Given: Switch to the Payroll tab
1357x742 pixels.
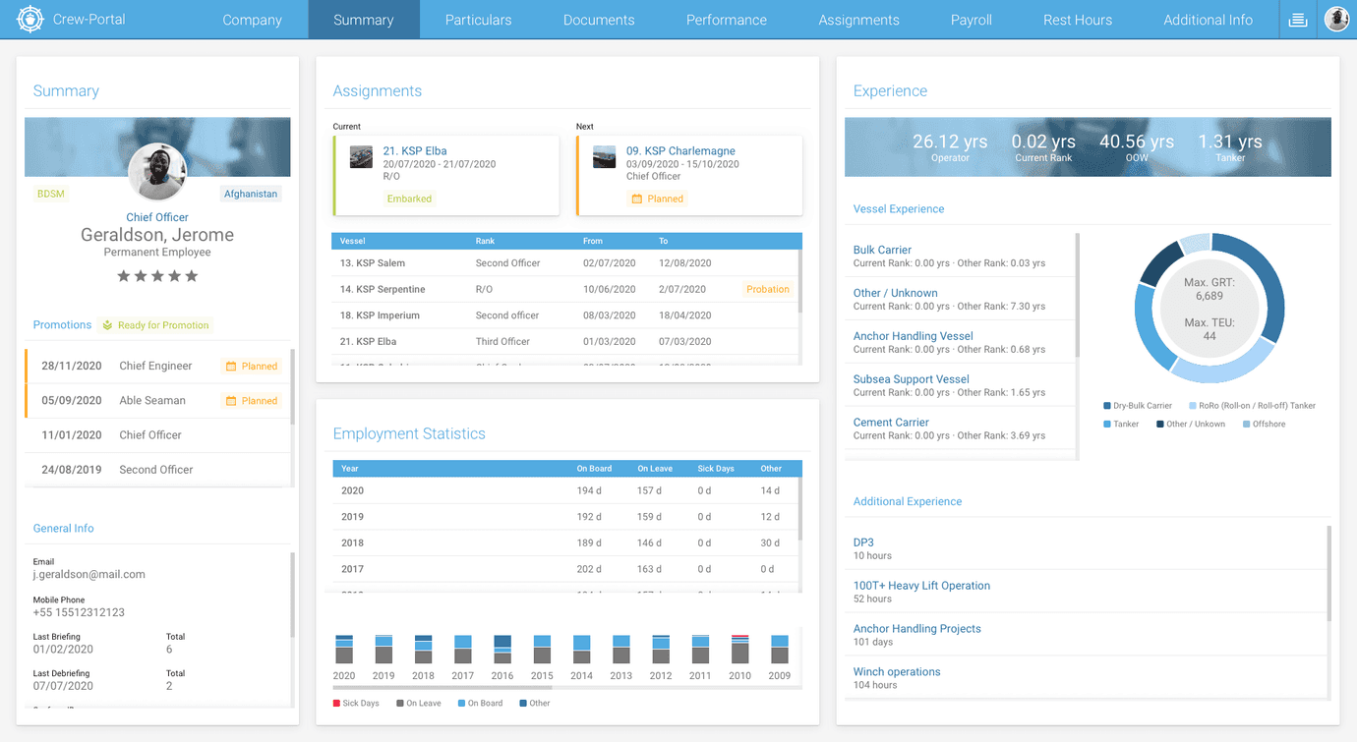Looking at the screenshot, I should (971, 20).
